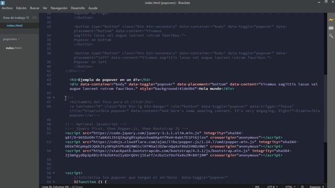Open the Desarrollo menu
This screenshot has height=188, width=335.
77,8
